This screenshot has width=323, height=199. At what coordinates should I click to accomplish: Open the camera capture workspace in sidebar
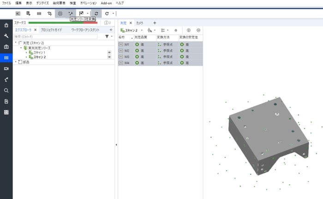[x=6, y=47]
